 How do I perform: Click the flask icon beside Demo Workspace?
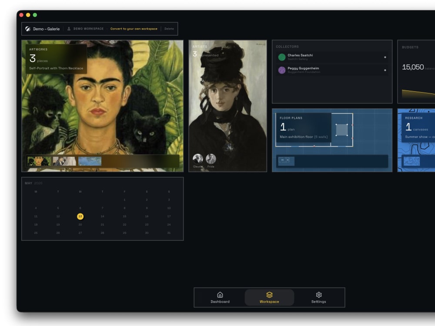coord(69,29)
